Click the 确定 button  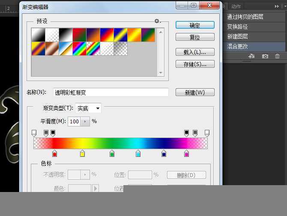coord(195,25)
